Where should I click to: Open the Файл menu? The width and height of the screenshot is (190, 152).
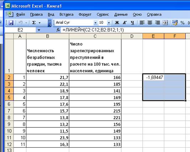tap(20, 14)
